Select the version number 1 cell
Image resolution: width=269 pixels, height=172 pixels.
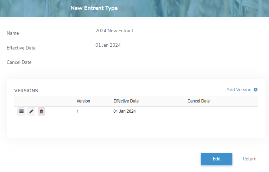tap(78, 111)
